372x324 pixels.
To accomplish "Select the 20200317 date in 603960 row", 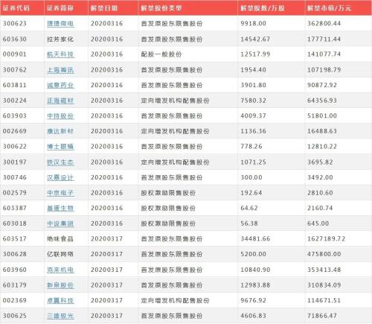I will click(x=106, y=270).
